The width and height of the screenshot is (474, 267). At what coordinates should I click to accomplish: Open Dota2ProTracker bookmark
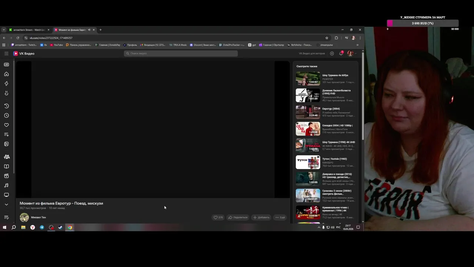pos(232,45)
